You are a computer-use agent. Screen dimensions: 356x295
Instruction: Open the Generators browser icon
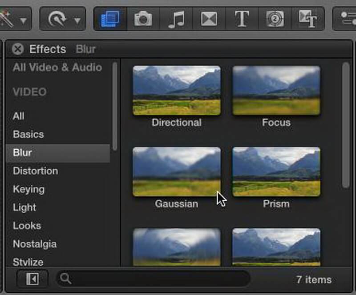click(275, 19)
